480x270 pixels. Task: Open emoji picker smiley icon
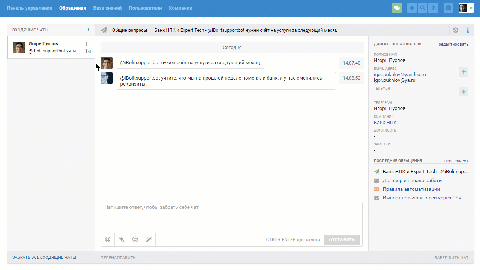[x=135, y=239]
